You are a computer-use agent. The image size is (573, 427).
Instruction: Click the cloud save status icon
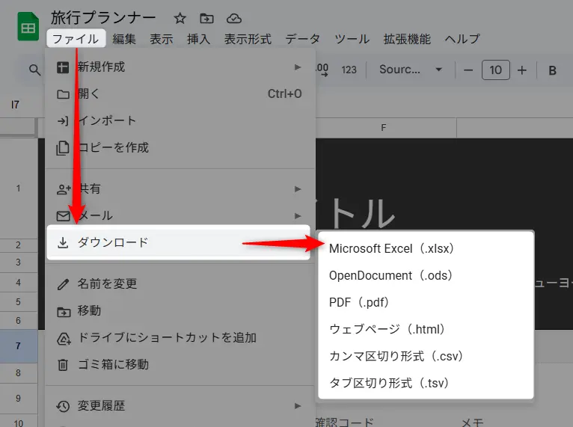234,19
